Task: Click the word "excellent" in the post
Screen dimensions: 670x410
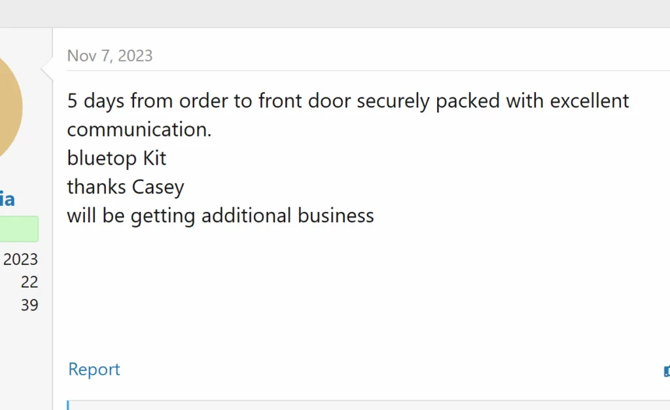Action: tap(589, 101)
